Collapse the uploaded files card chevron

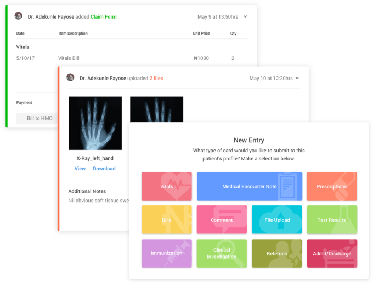297,78
